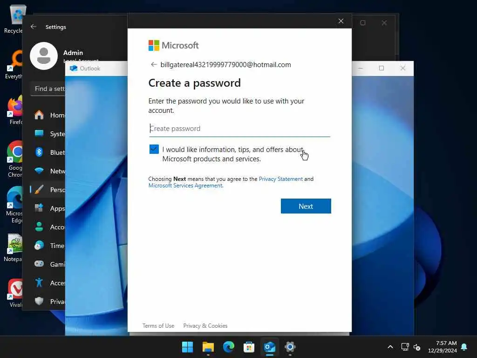Click the Settings back arrow
477x358 pixels.
click(34, 27)
